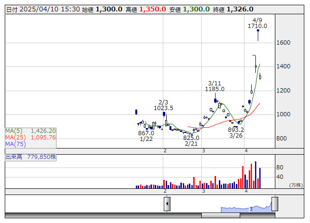Click the 1200 price axis label
This screenshot has width=310, height=223.
283,91
